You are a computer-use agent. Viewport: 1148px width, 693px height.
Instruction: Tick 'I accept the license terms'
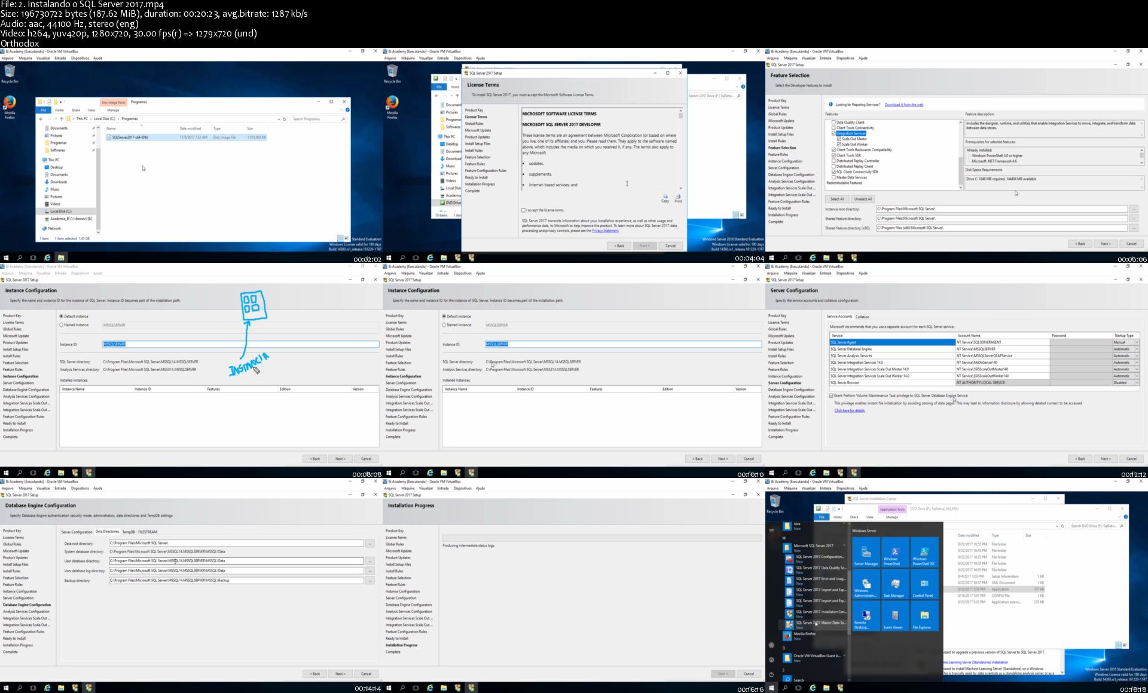[524, 210]
